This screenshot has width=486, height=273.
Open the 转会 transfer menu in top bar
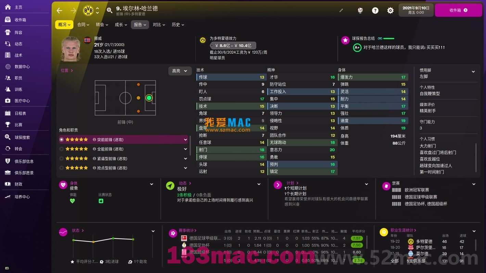coord(102,25)
